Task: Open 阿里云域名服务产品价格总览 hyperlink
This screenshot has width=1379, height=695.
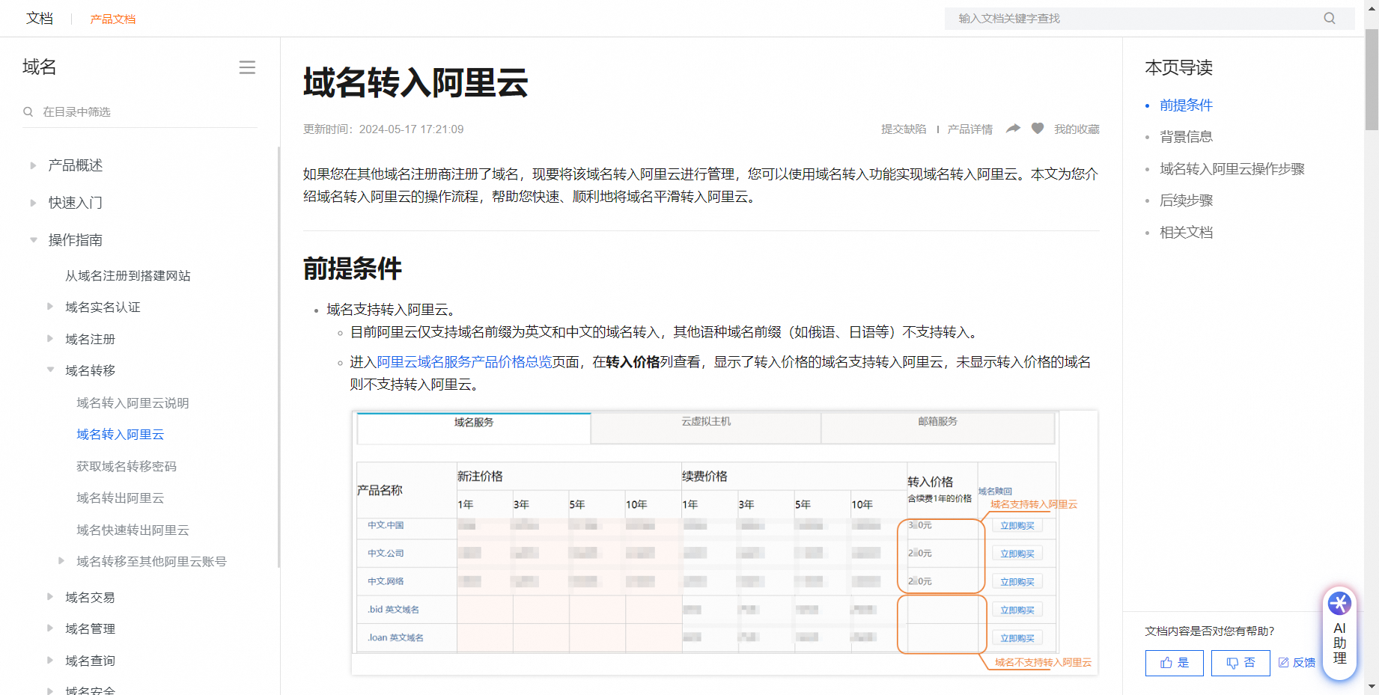Action: (x=464, y=362)
